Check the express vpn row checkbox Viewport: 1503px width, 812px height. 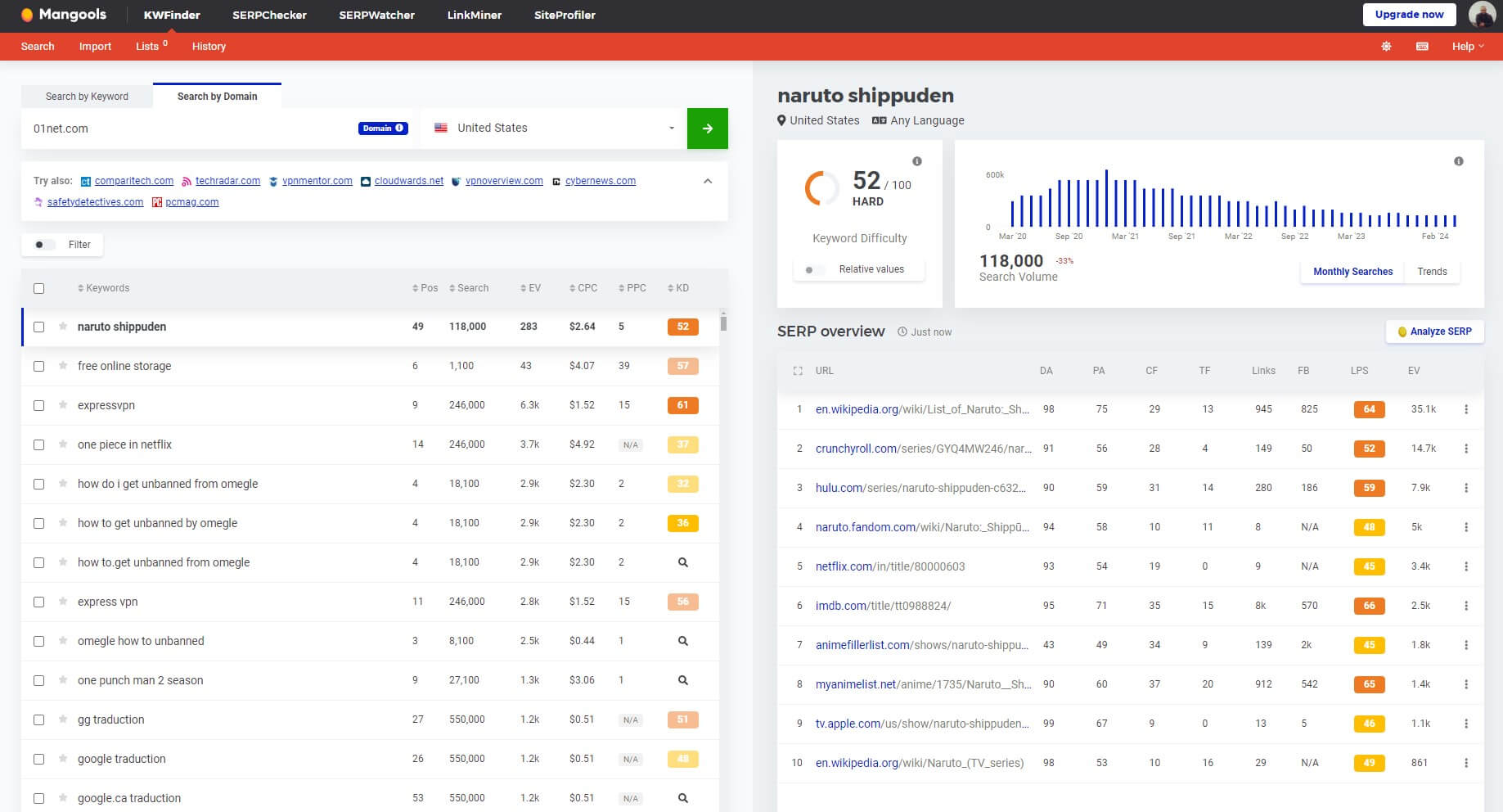point(38,602)
